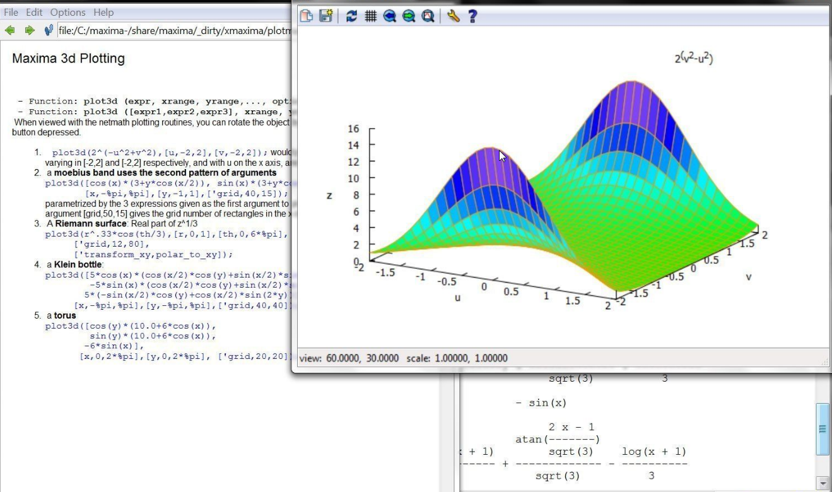Click the z-axis tick value 16

pyautogui.click(x=353, y=129)
